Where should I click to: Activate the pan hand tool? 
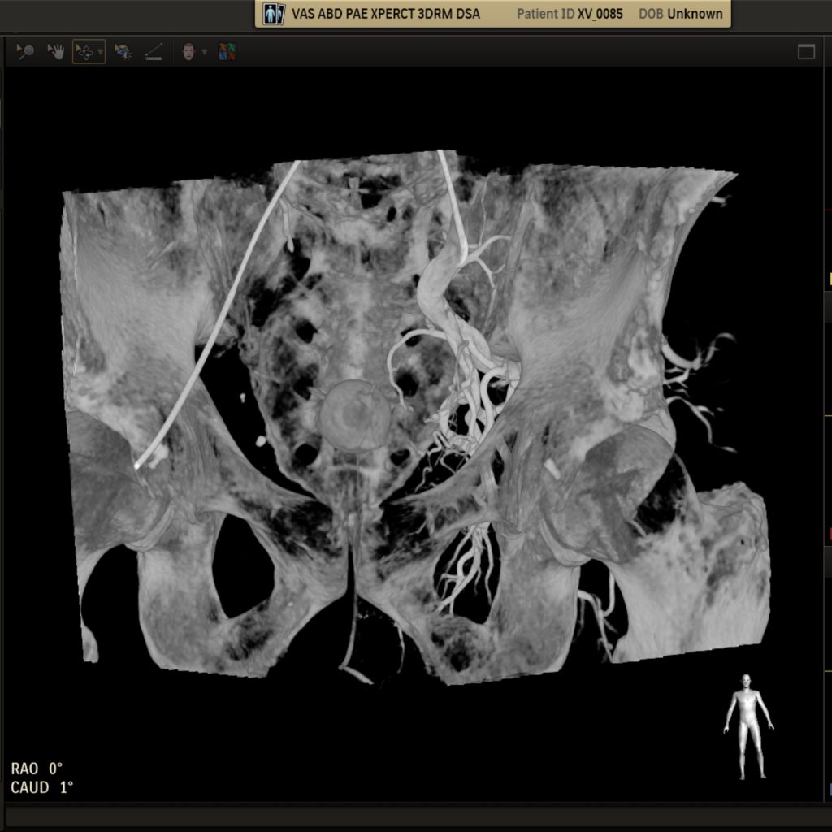coord(56,52)
